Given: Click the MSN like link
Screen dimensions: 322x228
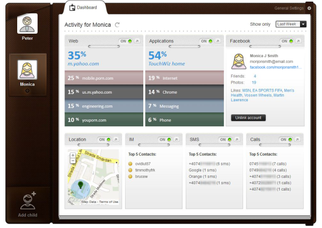Looking at the screenshot, I should coord(246,90).
